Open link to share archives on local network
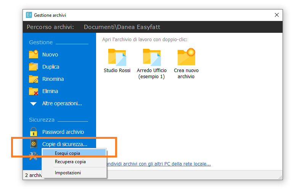Image resolution: width=297 pixels, height=196 pixels. [x=159, y=164]
